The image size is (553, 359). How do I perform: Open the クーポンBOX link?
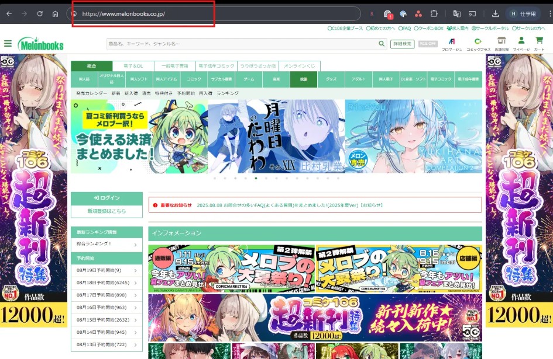(x=428, y=28)
